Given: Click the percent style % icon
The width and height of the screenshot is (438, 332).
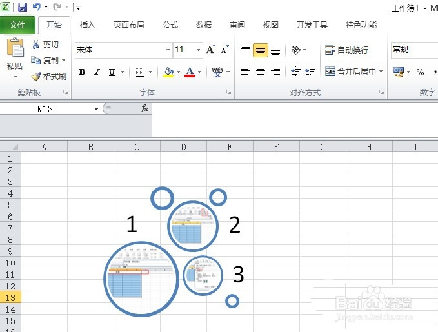Looking at the screenshot, I should [420, 72].
